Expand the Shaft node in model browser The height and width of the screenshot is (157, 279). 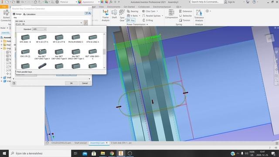pos(2,78)
